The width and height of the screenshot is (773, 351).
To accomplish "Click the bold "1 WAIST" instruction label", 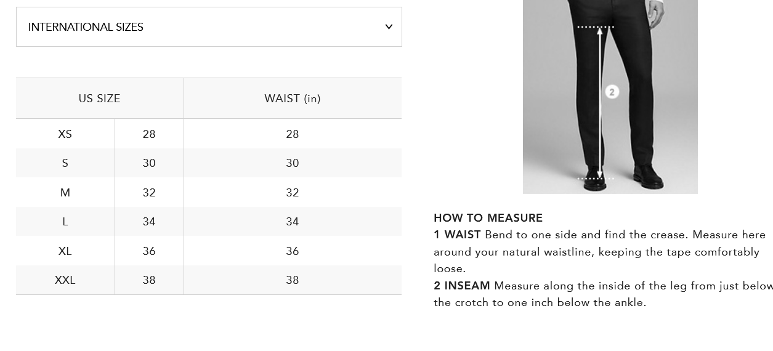I will 457,235.
